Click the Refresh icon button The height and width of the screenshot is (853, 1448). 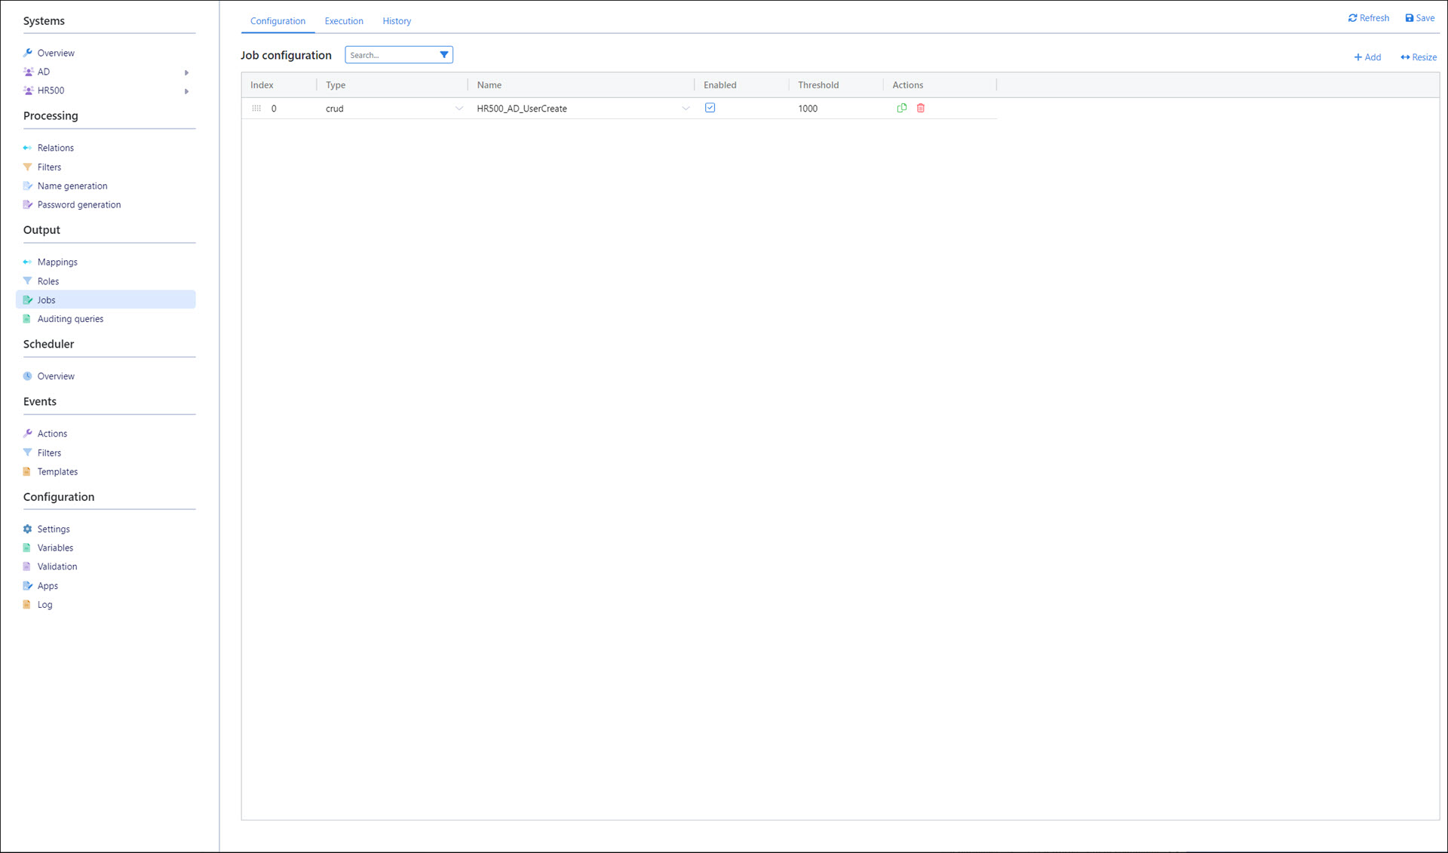coord(1353,18)
